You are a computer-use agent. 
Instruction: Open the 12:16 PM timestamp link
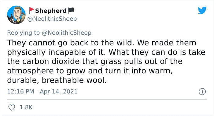pyautogui.click(x=20, y=91)
